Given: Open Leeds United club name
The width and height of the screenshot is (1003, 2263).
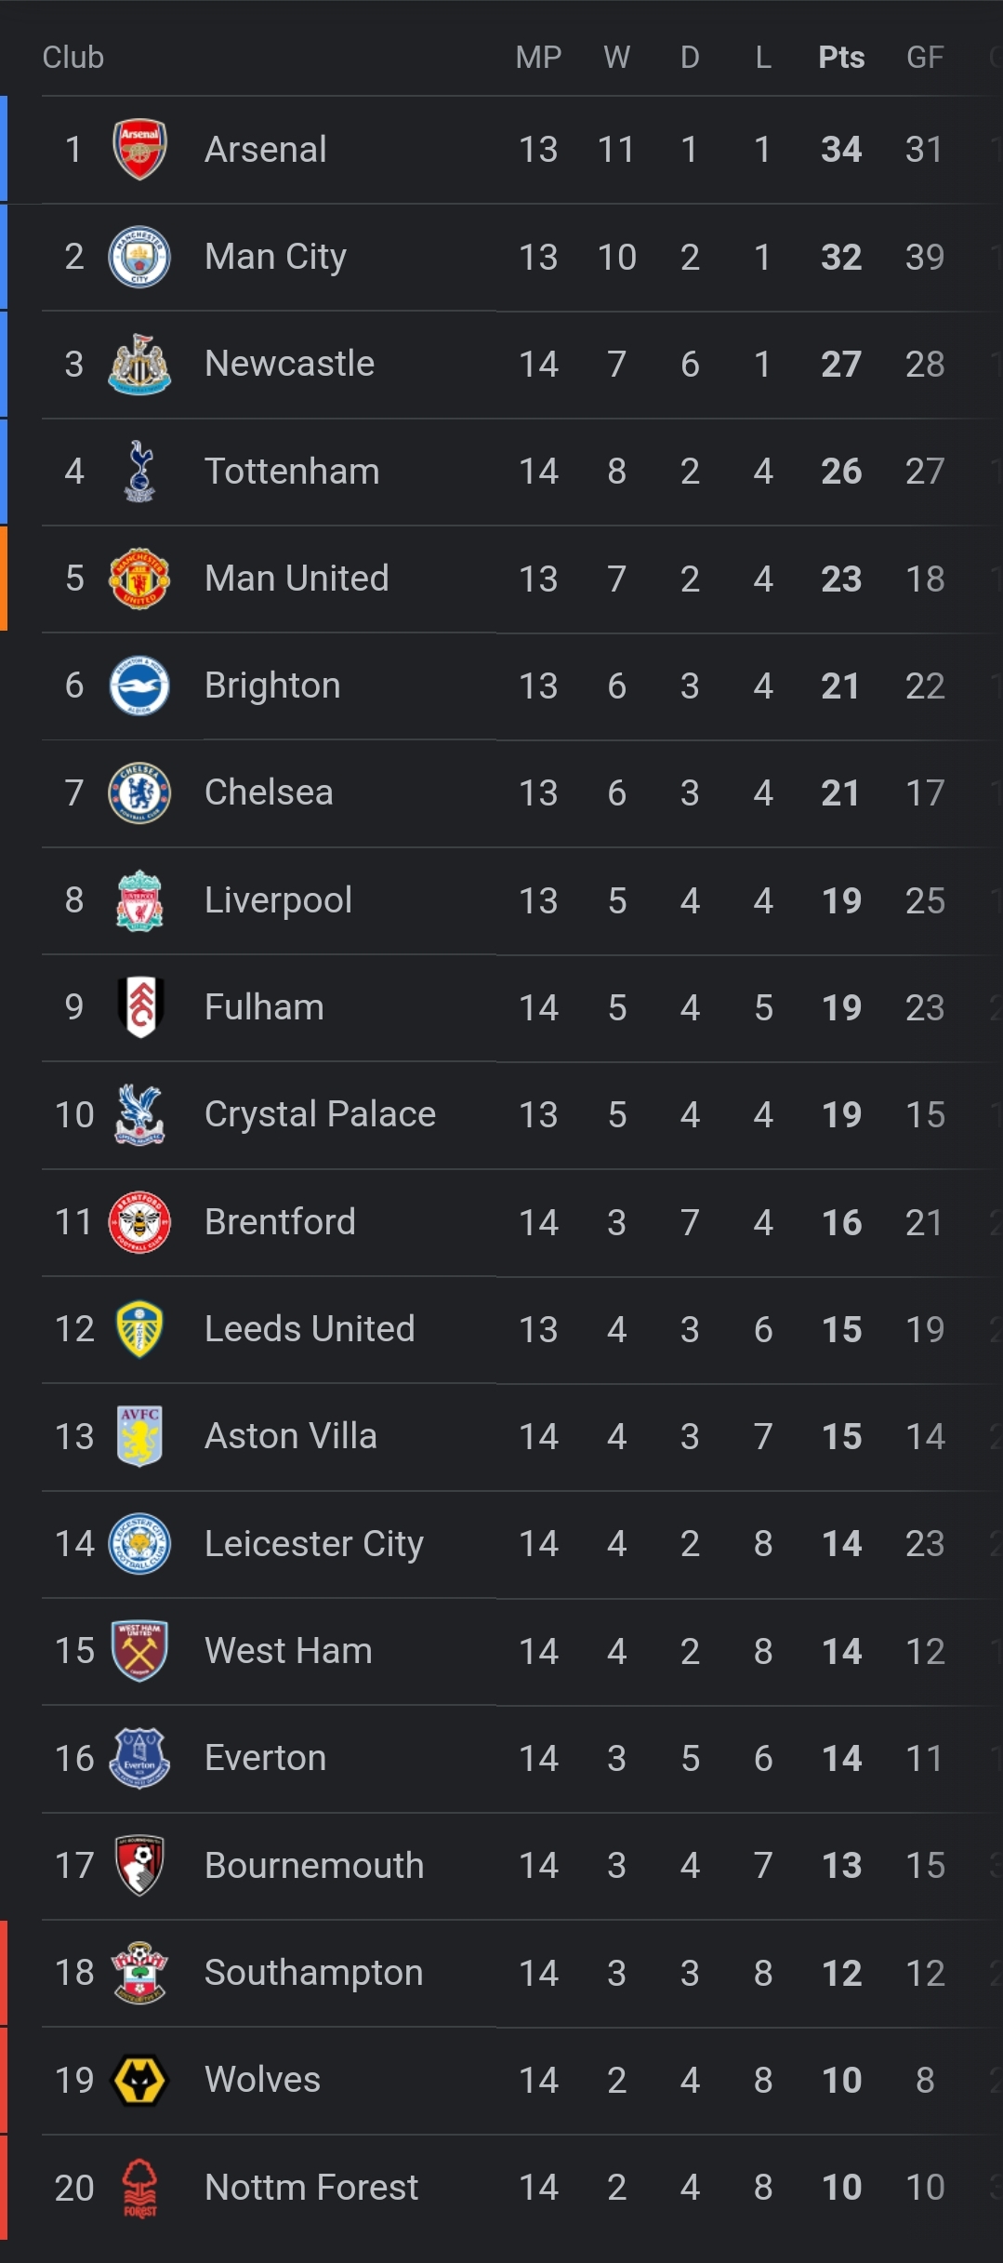Looking at the screenshot, I should coord(310,1329).
